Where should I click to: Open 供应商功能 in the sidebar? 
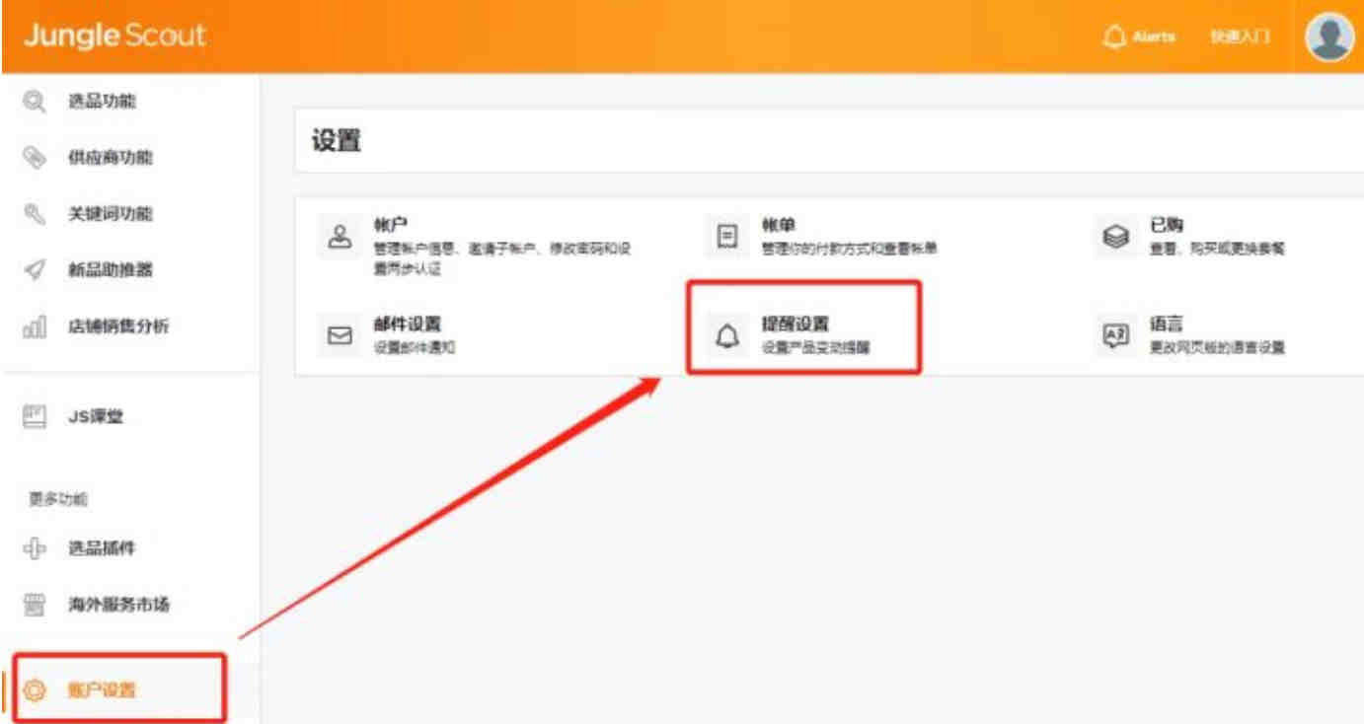[x=110, y=158]
